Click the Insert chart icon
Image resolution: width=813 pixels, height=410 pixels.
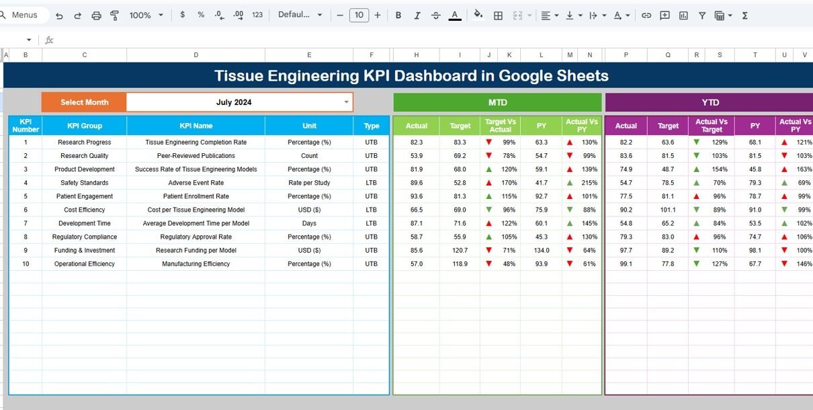[683, 15]
